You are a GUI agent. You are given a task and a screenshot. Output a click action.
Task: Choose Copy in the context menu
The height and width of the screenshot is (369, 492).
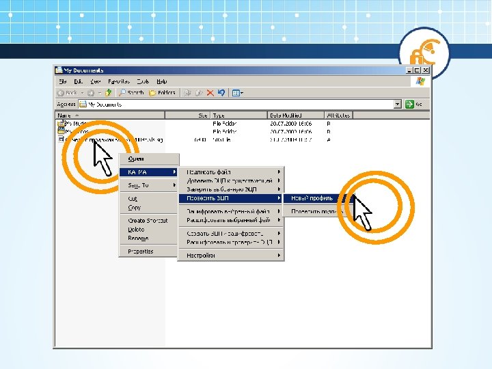click(149, 208)
